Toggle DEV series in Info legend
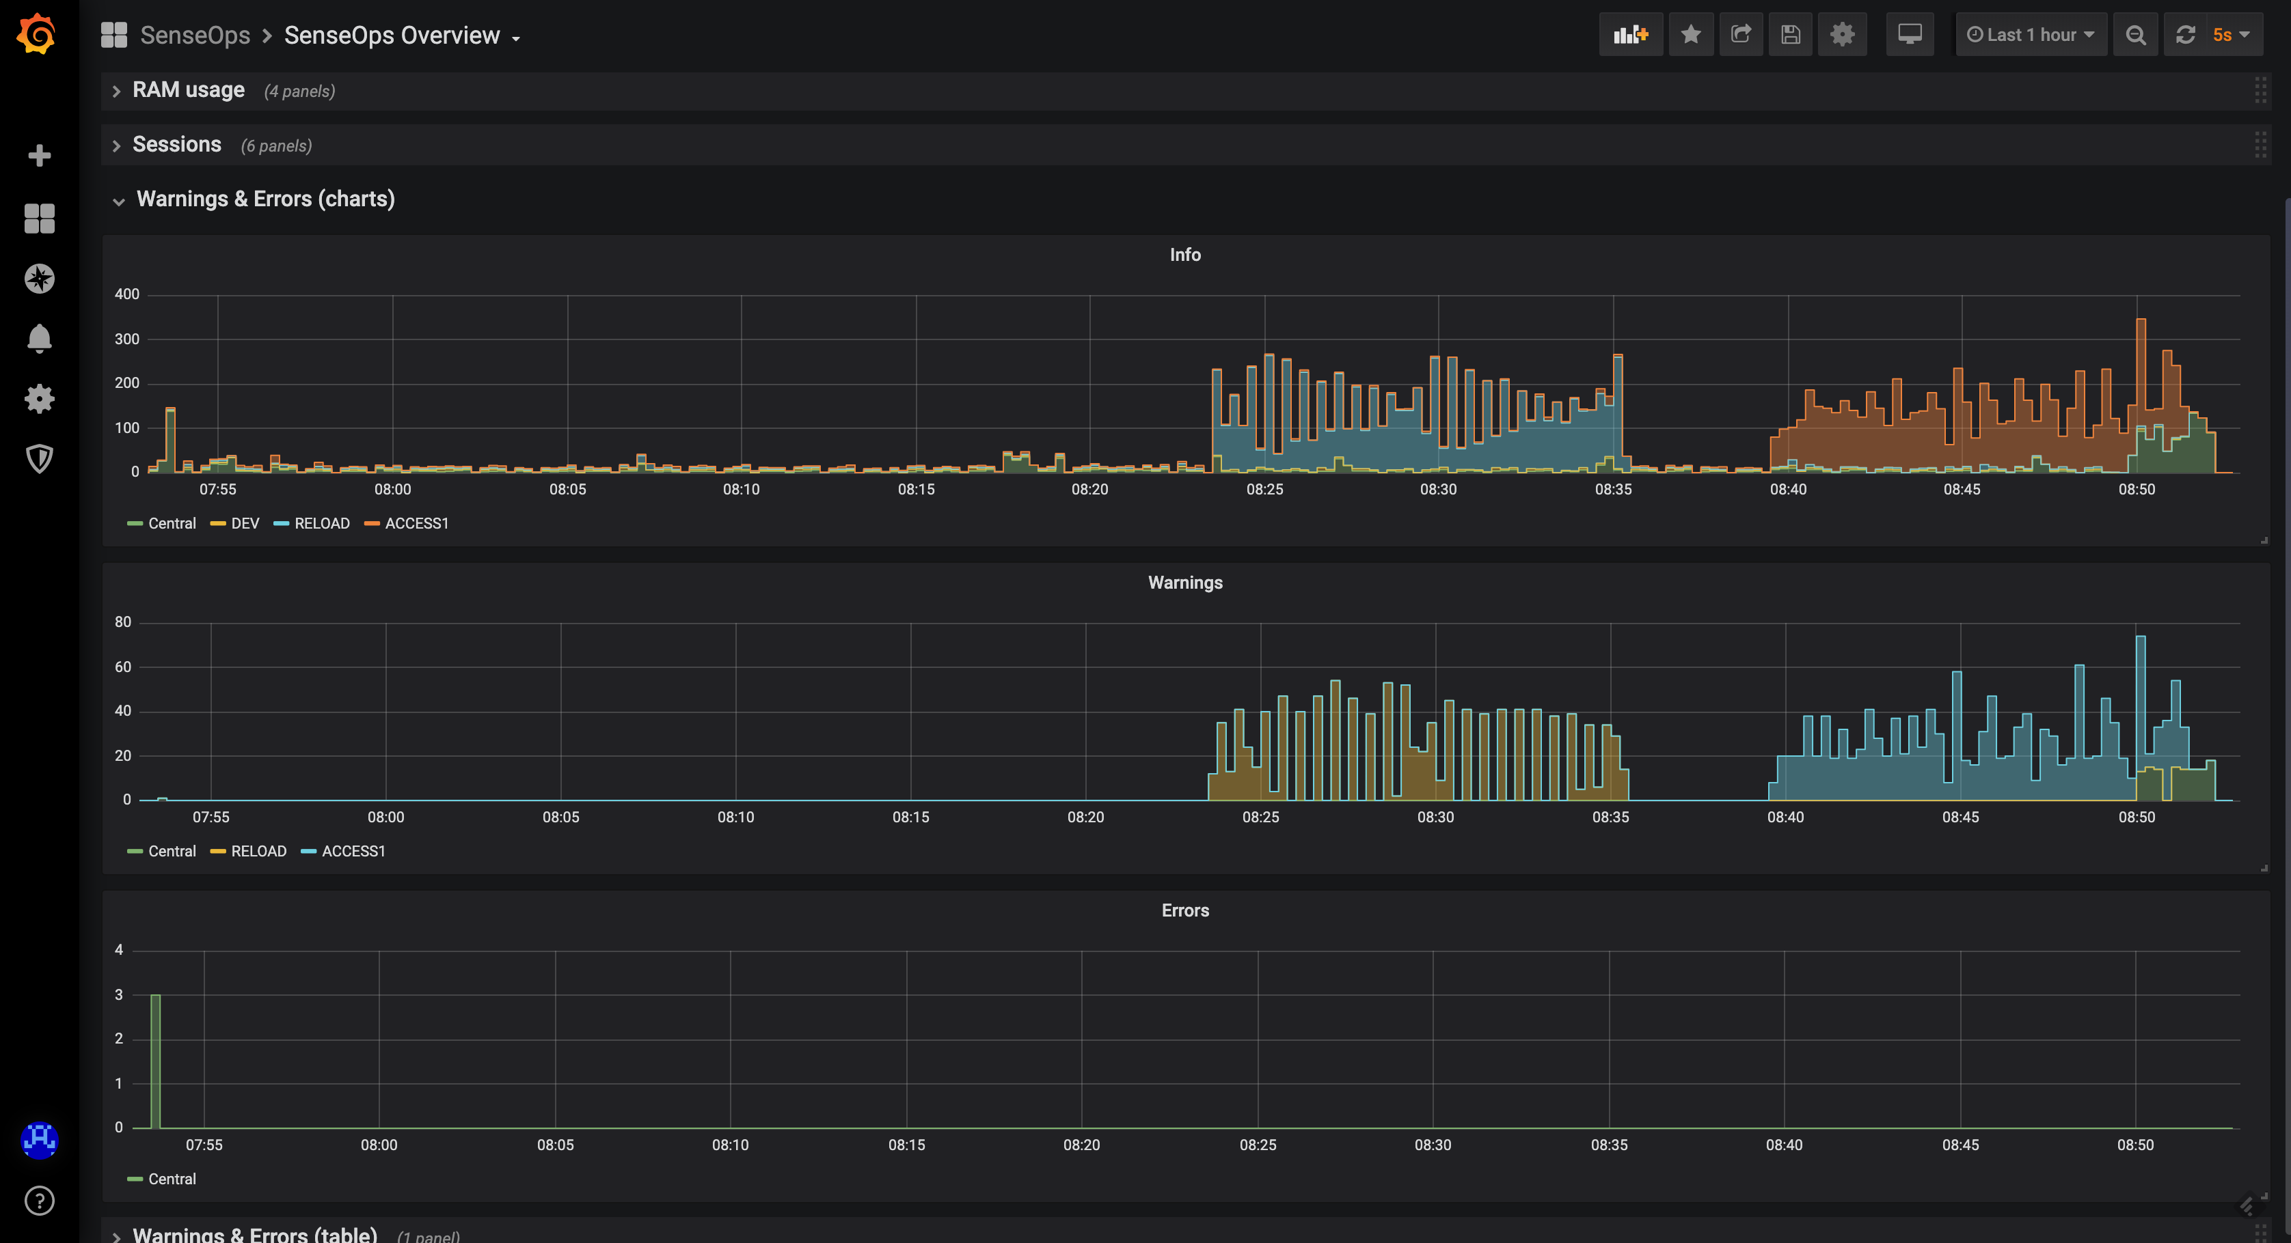 pyautogui.click(x=245, y=523)
